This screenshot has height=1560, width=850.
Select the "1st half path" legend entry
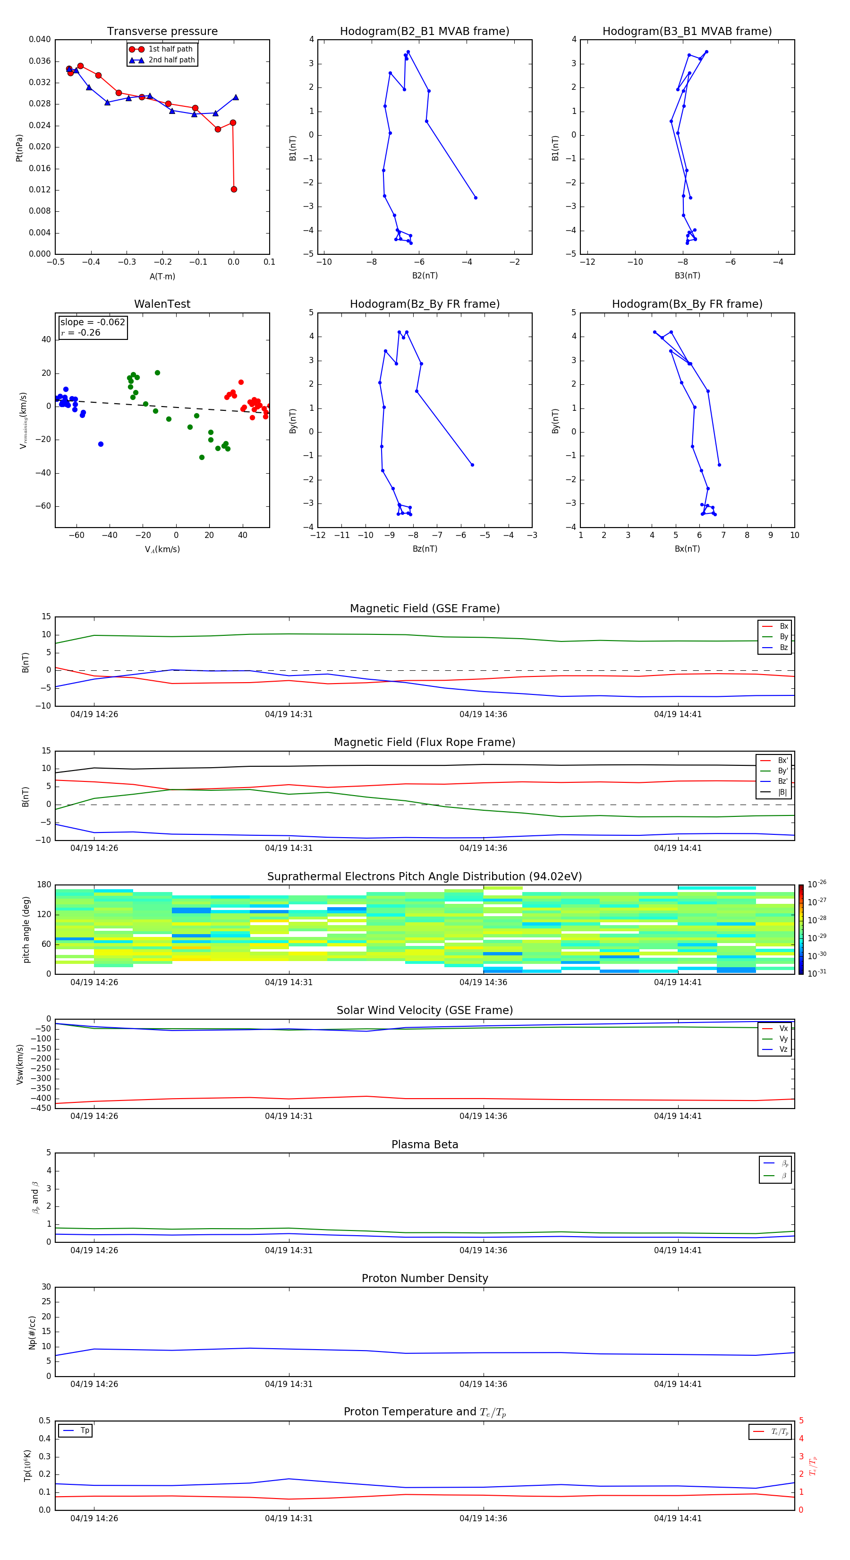coord(161,49)
